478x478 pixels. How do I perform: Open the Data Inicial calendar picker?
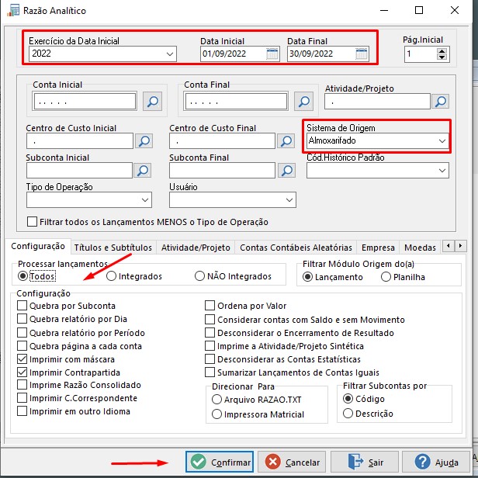click(272, 54)
